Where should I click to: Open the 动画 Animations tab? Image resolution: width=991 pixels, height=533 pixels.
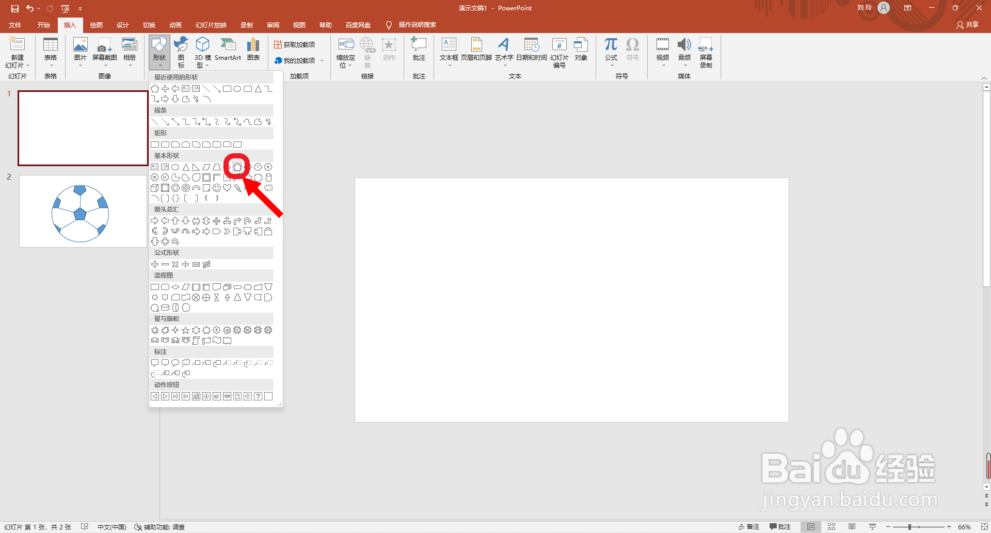point(175,25)
